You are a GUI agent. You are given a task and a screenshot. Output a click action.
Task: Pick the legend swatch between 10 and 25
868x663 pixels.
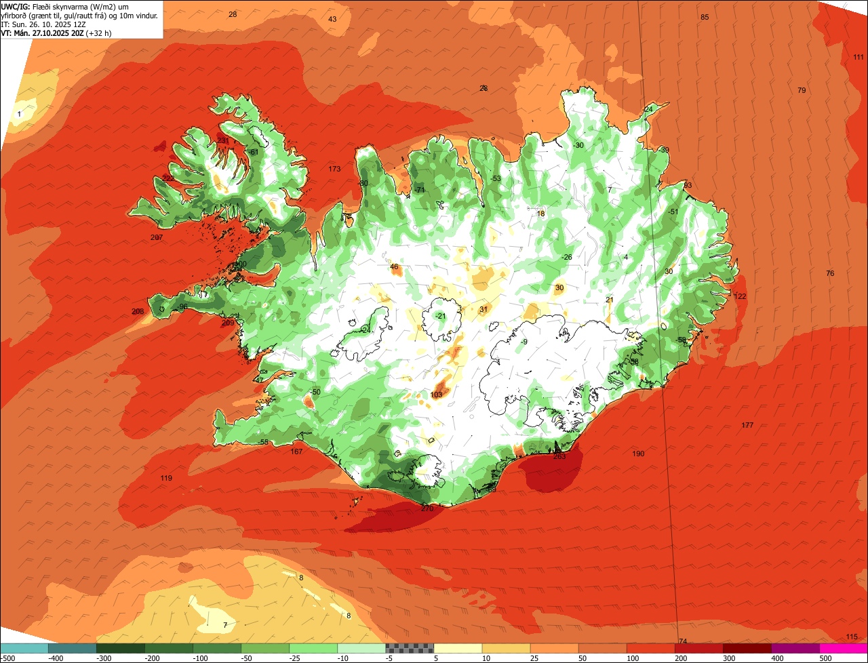click(505, 648)
